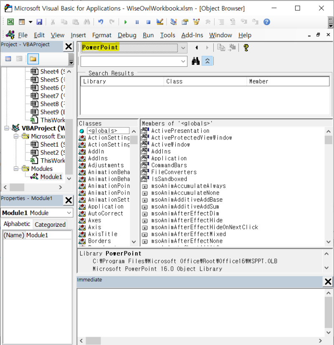
Task: Switch to the Categorized tab in Properties
Action: click(50, 224)
